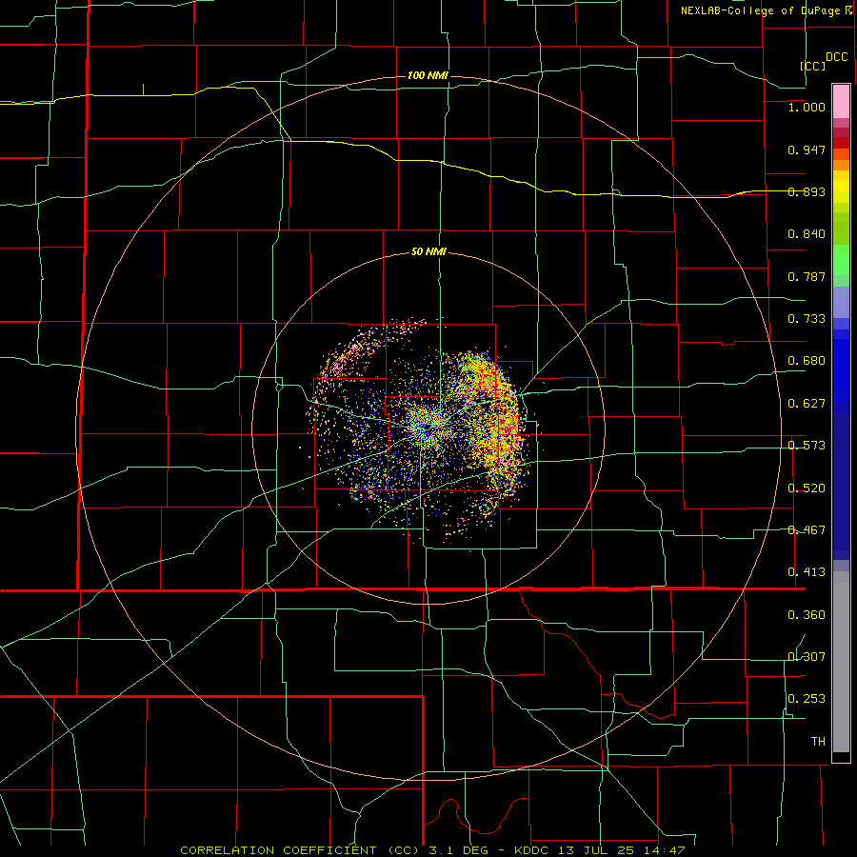Click the 0.627 value on the color scale

tap(807, 404)
